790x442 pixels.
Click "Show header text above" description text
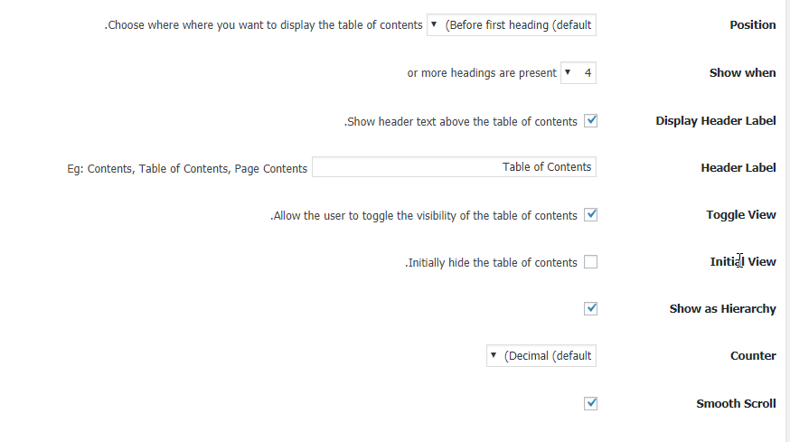pos(460,122)
